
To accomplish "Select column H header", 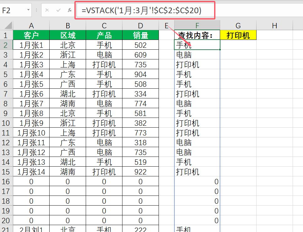I will (x=274, y=25).
